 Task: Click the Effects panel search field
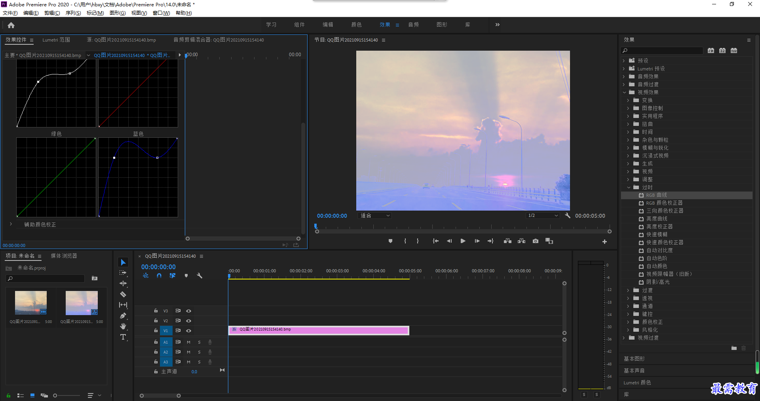pos(662,51)
